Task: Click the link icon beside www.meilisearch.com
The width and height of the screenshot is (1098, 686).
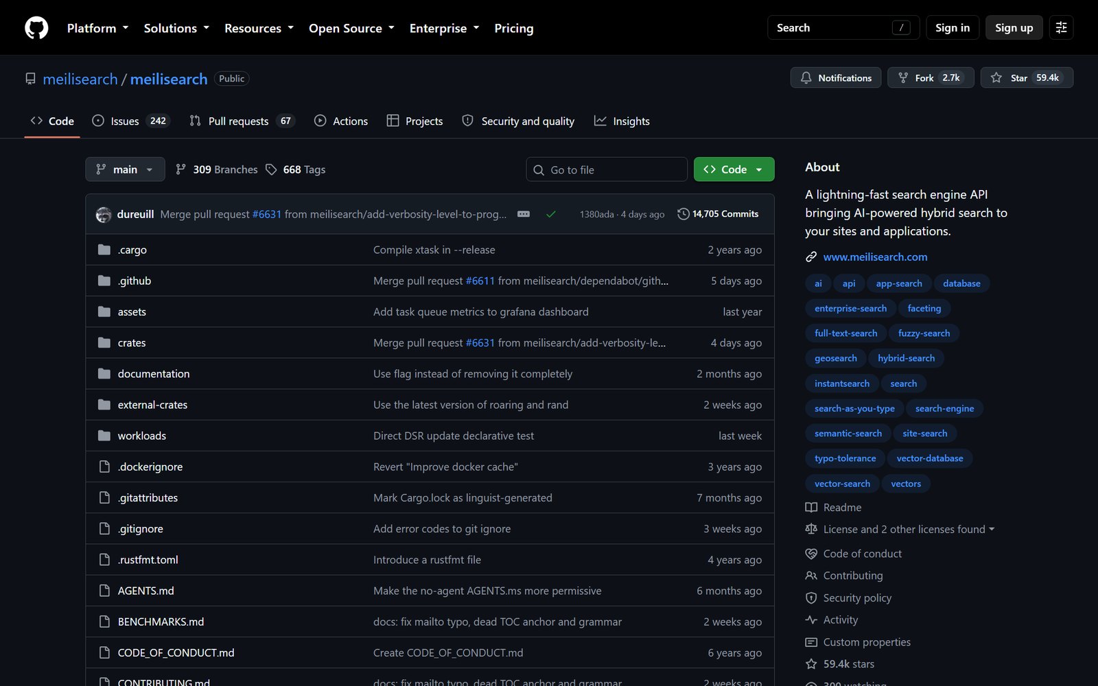Action: 811,257
